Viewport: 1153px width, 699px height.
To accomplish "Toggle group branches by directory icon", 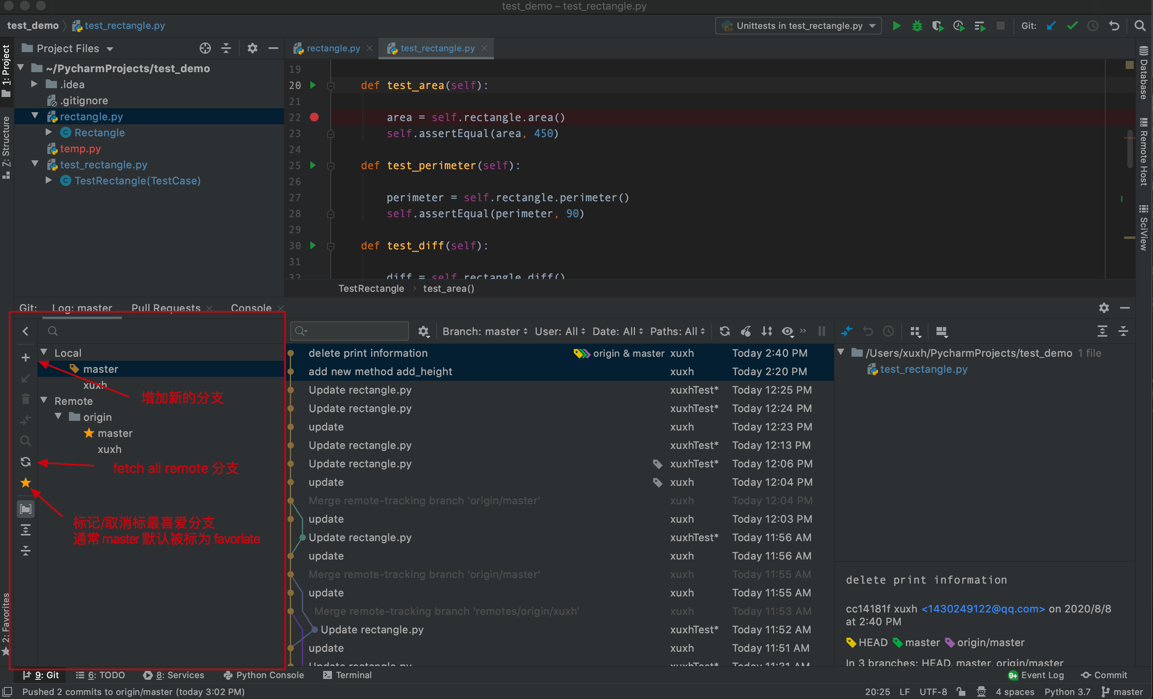I will click(26, 509).
